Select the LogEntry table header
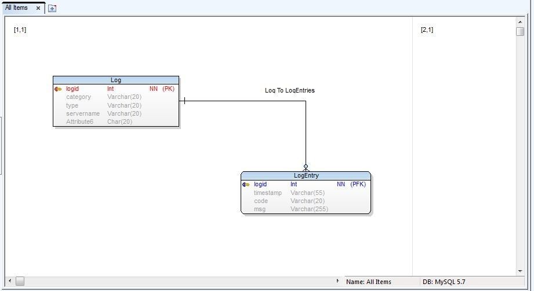The image size is (534, 291). (x=306, y=176)
